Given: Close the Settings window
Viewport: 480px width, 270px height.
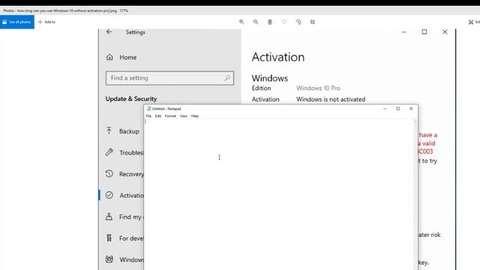Looking at the screenshot, I should pos(445,31).
